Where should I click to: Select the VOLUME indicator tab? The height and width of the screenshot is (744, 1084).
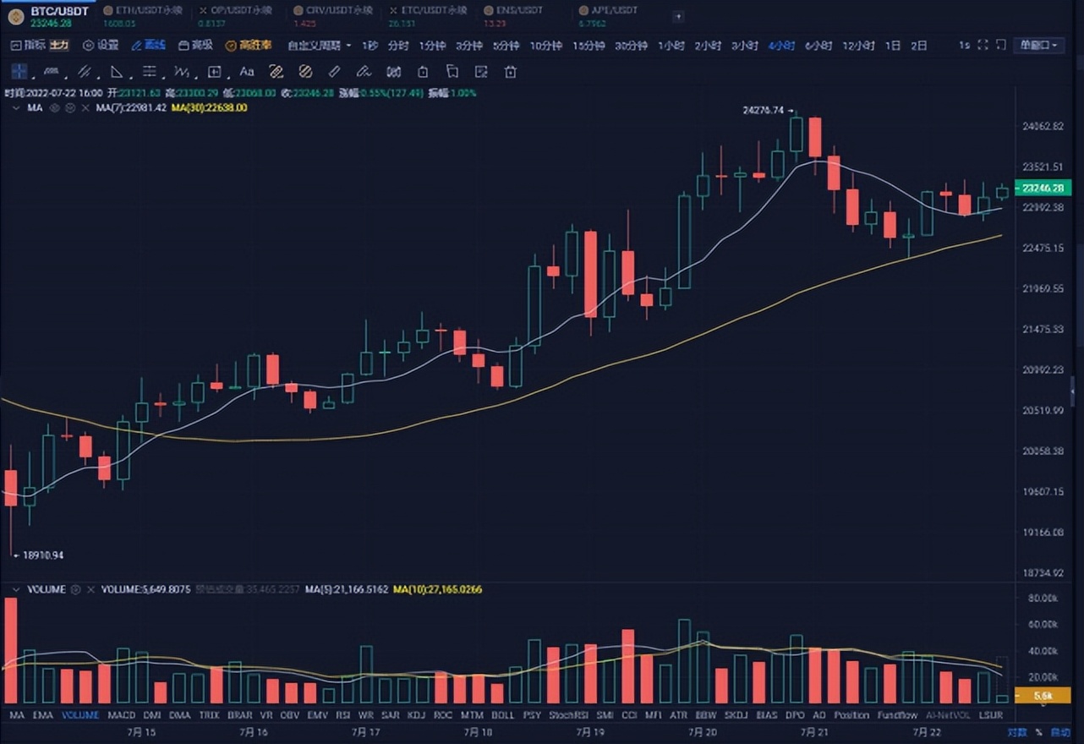point(80,715)
